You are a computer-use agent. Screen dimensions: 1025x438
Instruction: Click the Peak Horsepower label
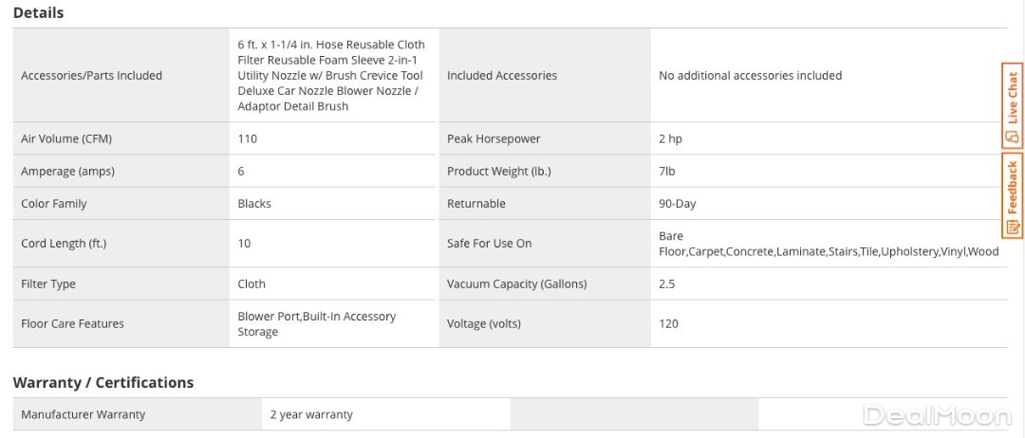[494, 138]
